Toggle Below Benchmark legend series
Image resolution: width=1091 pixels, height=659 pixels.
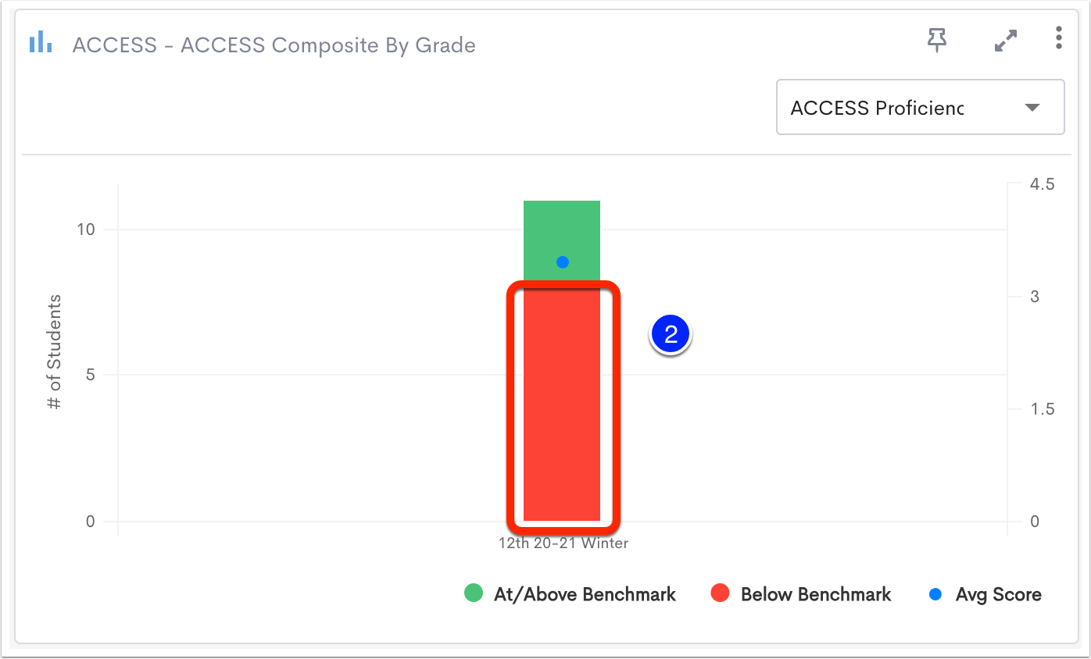click(800, 594)
